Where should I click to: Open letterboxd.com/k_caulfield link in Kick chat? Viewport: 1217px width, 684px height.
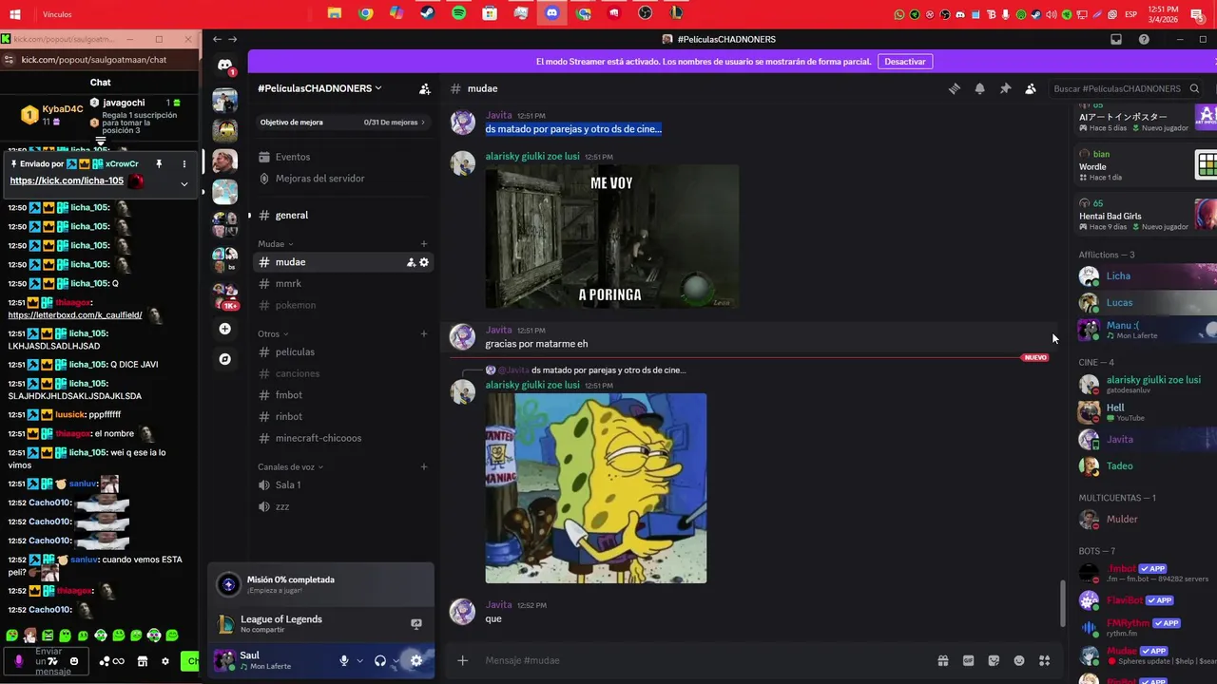(75, 315)
